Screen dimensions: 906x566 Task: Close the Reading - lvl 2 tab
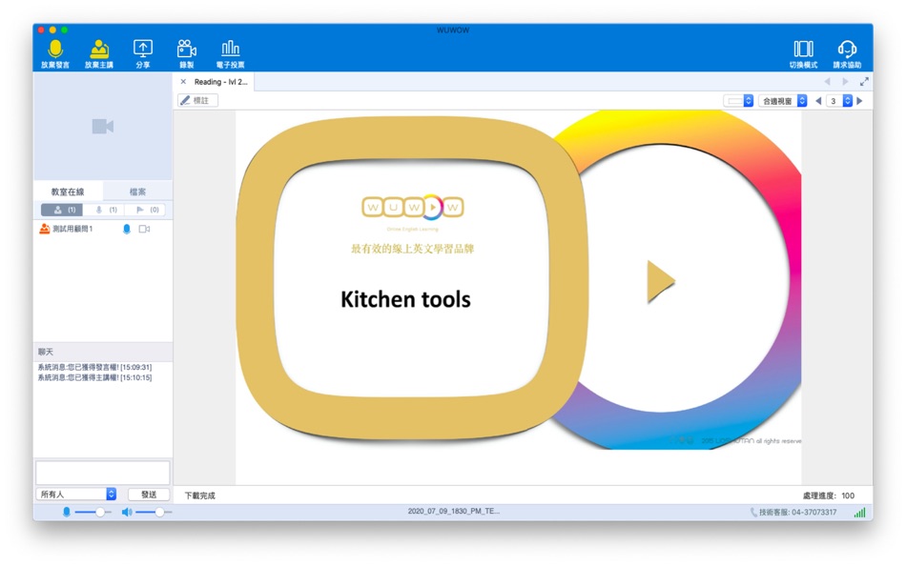tap(183, 82)
